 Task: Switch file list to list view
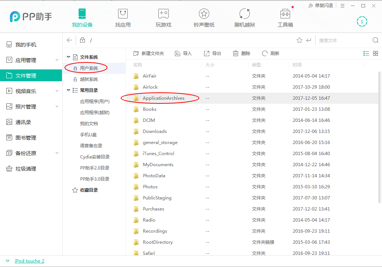366,53
